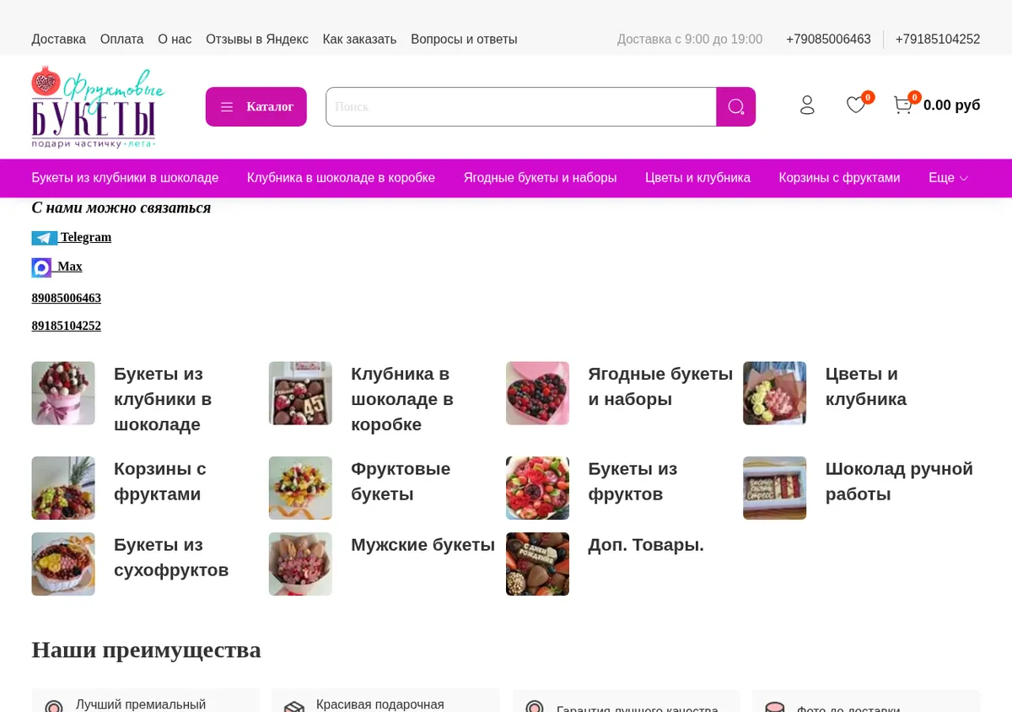Open the user account icon

[807, 105]
